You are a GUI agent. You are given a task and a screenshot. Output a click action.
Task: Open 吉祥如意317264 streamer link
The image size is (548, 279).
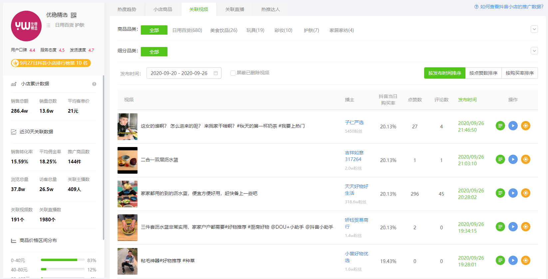tap(354, 156)
